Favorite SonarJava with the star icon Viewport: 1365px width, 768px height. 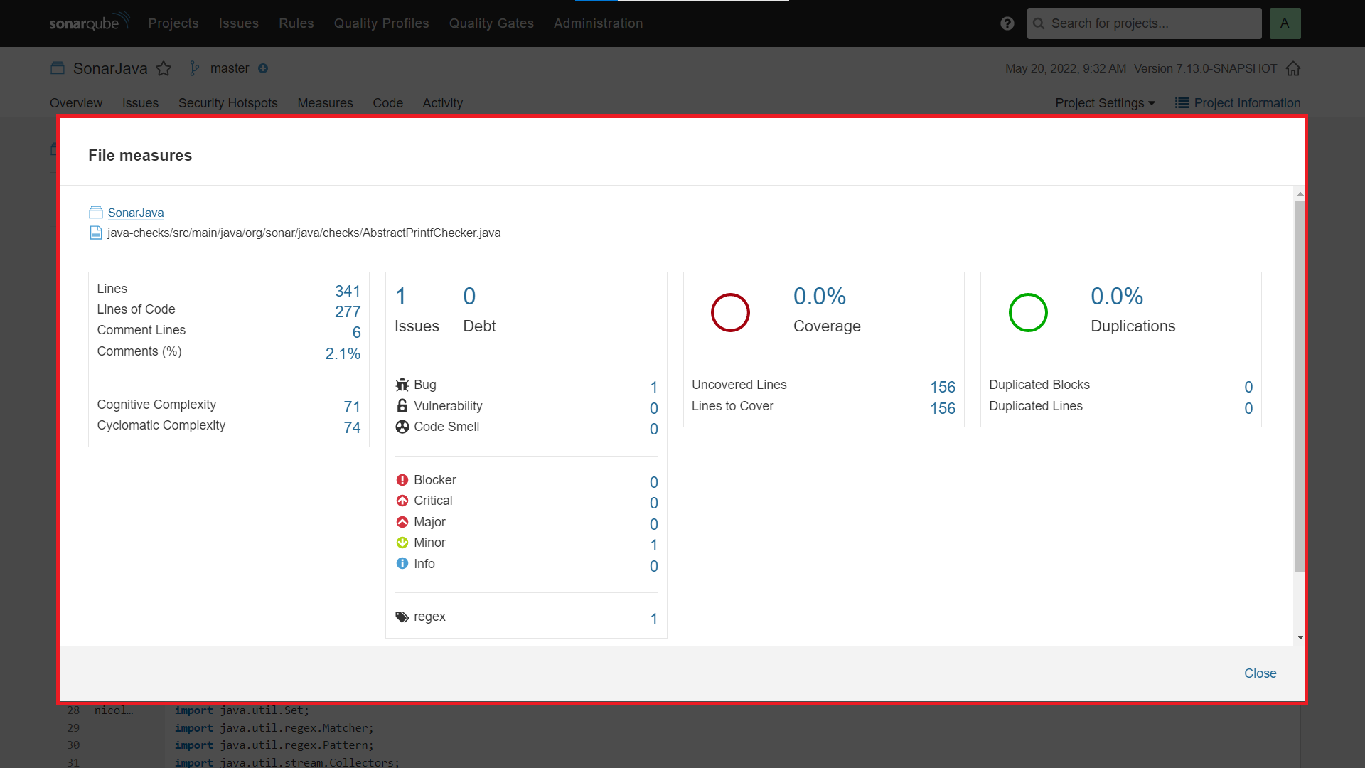pyautogui.click(x=164, y=68)
